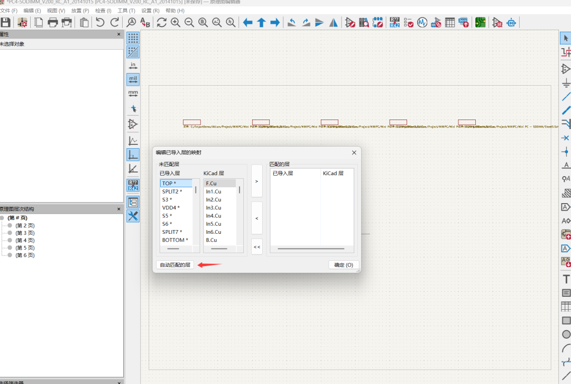Select the arrow selection tool
This screenshot has height=384, width=571.
(566, 38)
